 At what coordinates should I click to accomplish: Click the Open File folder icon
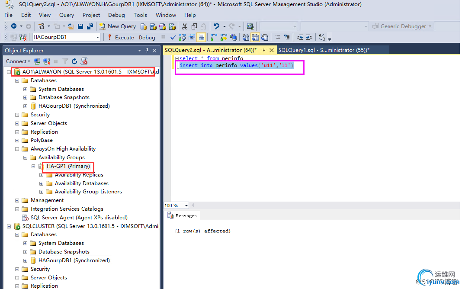coord(71,26)
